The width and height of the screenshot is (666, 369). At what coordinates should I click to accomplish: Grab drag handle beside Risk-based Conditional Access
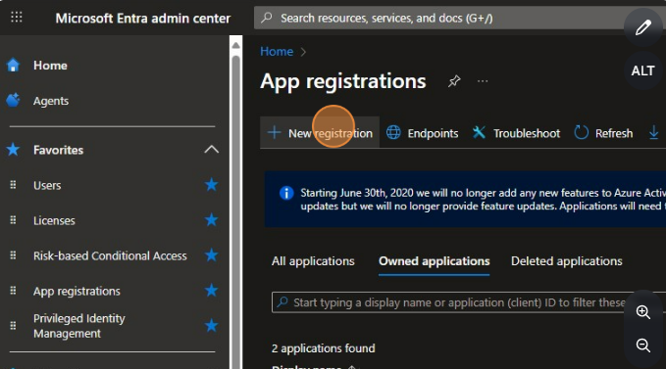[x=13, y=255]
